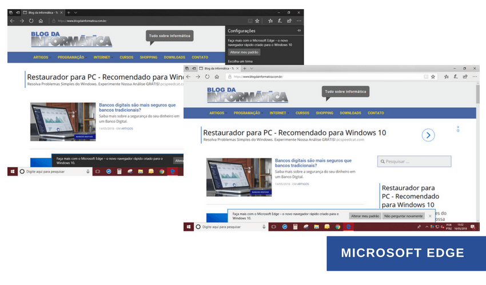
Task: Open CURSOS menu item in light window
Action: tap(302, 113)
